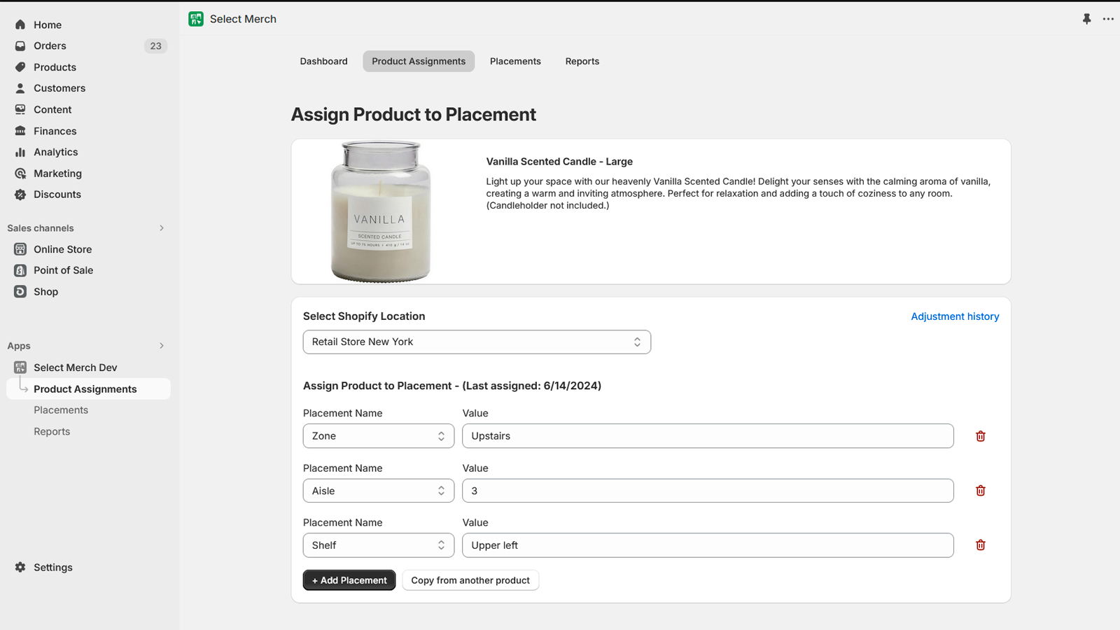Click the vanilla candle product image

click(x=381, y=211)
